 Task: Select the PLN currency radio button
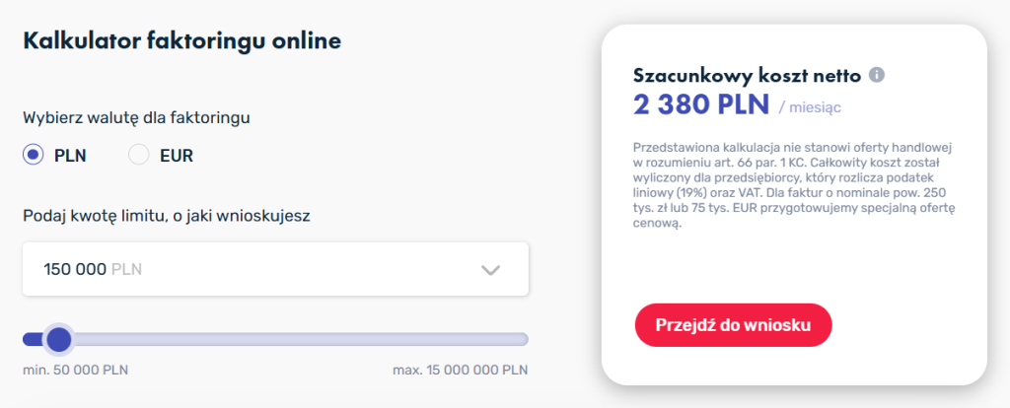pos(34,155)
